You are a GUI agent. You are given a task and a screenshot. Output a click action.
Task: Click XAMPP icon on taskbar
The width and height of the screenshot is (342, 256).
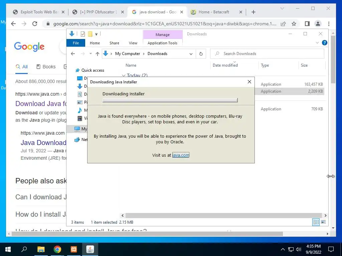point(74,249)
